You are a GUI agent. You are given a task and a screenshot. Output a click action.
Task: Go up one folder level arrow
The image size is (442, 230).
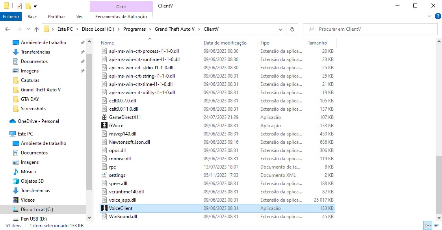pyautogui.click(x=37, y=29)
